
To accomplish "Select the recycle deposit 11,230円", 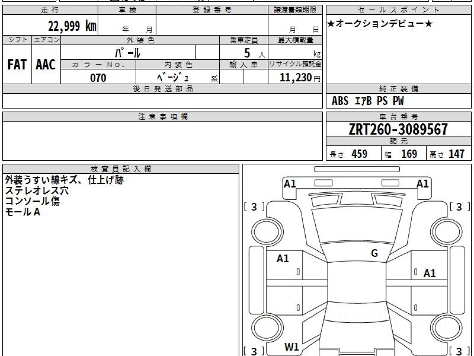I will [x=300, y=78].
